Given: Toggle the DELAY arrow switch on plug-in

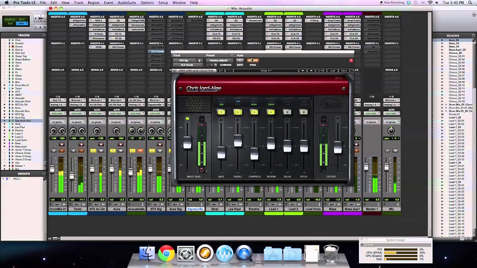Looking at the screenshot, I should coord(287,112).
